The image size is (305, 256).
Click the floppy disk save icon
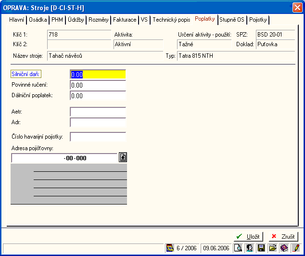tap(261, 248)
